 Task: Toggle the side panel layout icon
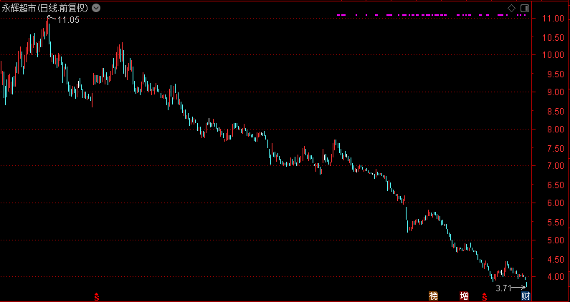[523, 8]
